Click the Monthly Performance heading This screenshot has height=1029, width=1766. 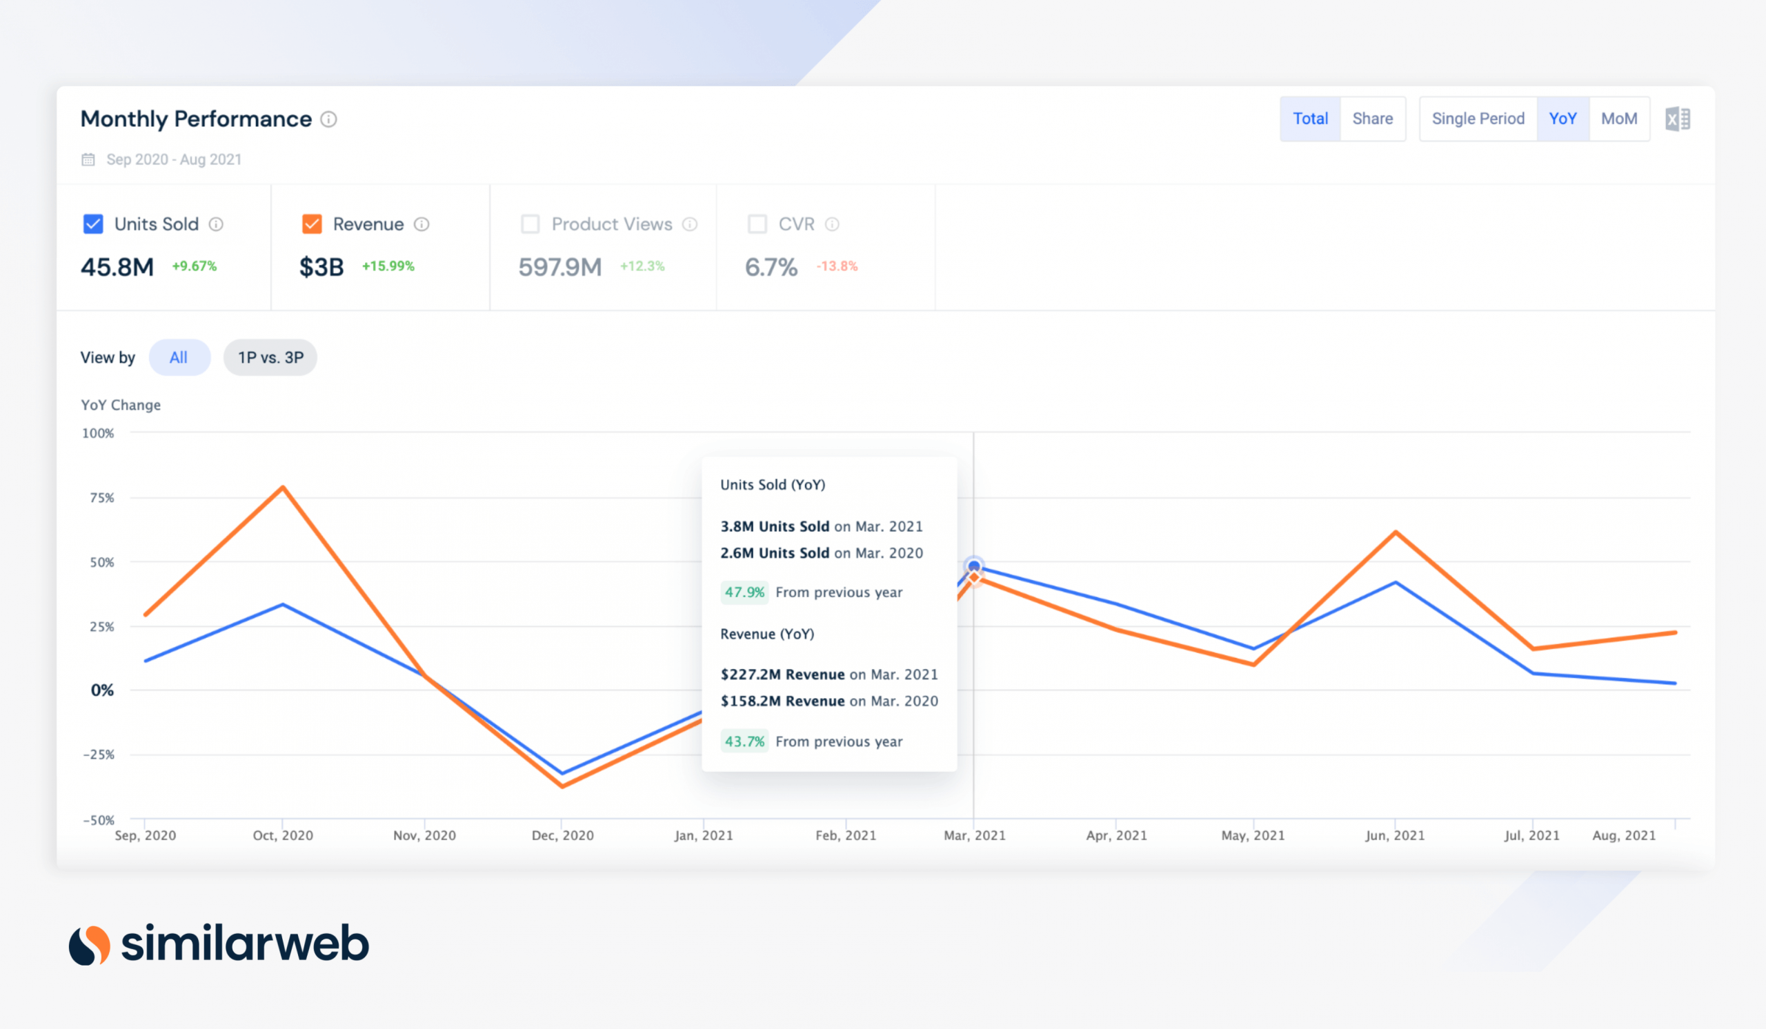(196, 119)
